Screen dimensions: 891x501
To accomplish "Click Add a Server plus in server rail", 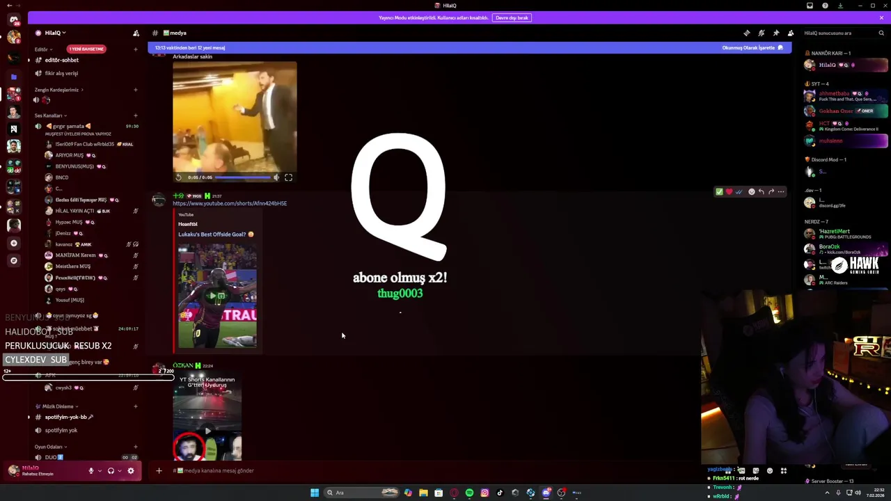I will pos(13,243).
